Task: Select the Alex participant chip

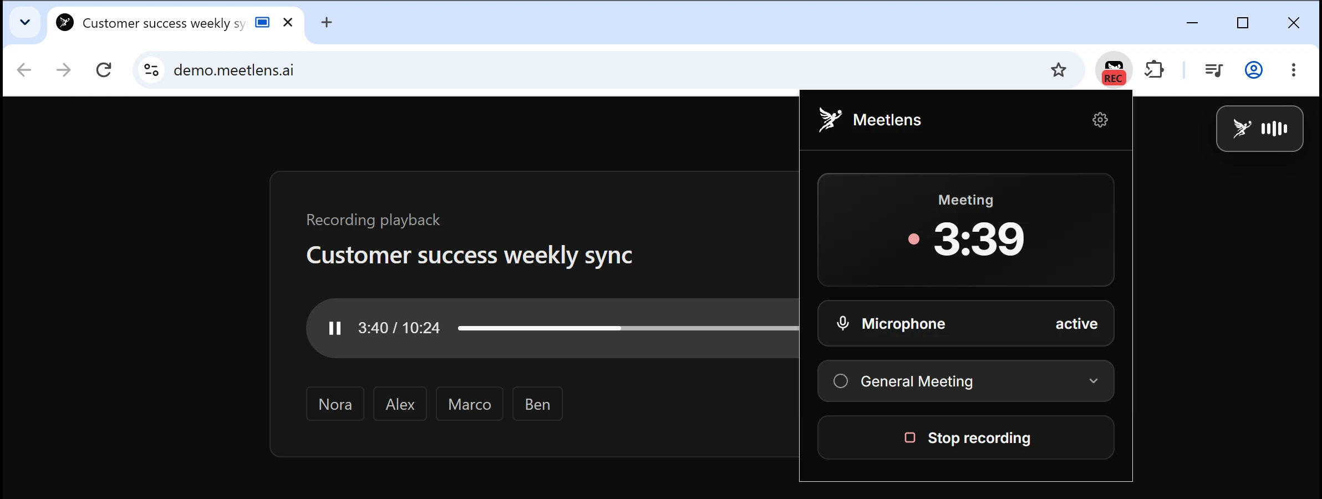Action: [400, 404]
